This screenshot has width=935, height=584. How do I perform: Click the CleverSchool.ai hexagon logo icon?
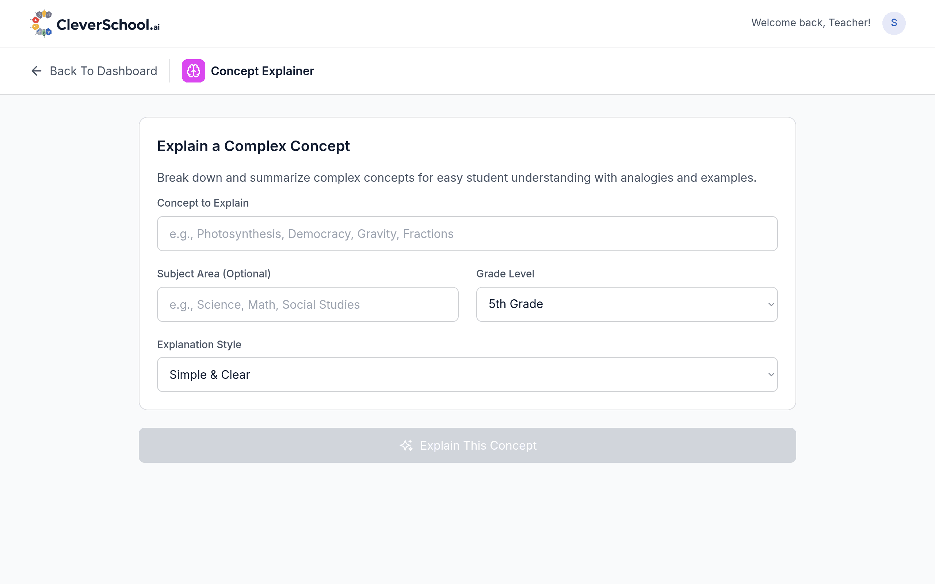click(x=41, y=23)
